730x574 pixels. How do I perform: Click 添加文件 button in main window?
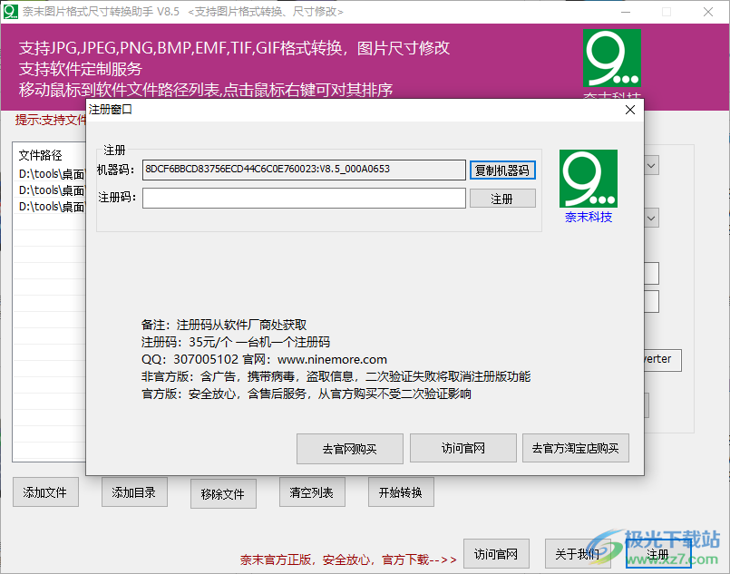[45, 492]
